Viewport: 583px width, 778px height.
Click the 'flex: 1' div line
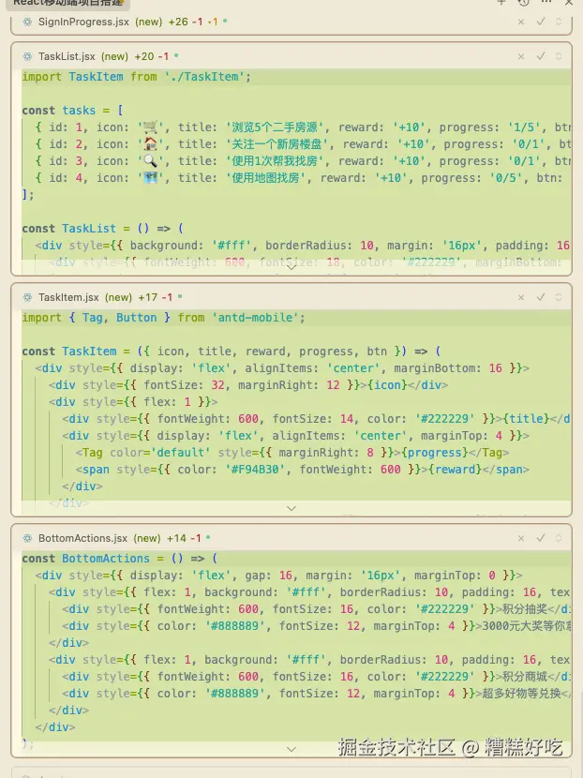pyautogui.click(x=133, y=402)
